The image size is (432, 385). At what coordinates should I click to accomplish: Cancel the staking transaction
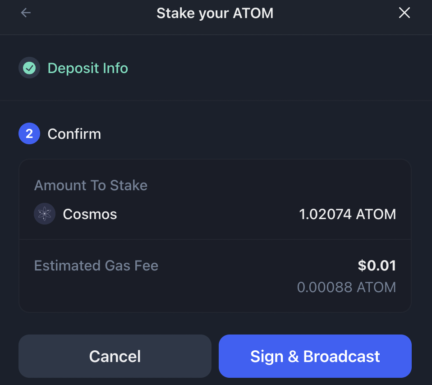[x=115, y=356]
